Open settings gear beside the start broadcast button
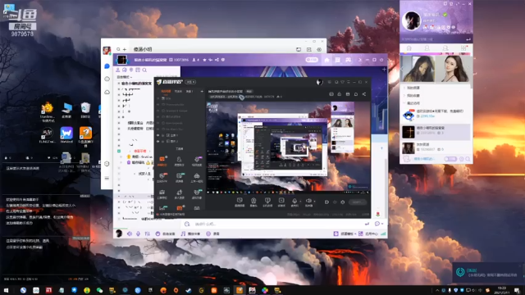525x295 pixels. [343, 202]
